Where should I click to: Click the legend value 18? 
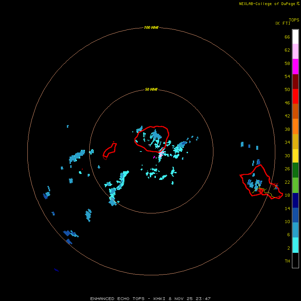(287, 195)
